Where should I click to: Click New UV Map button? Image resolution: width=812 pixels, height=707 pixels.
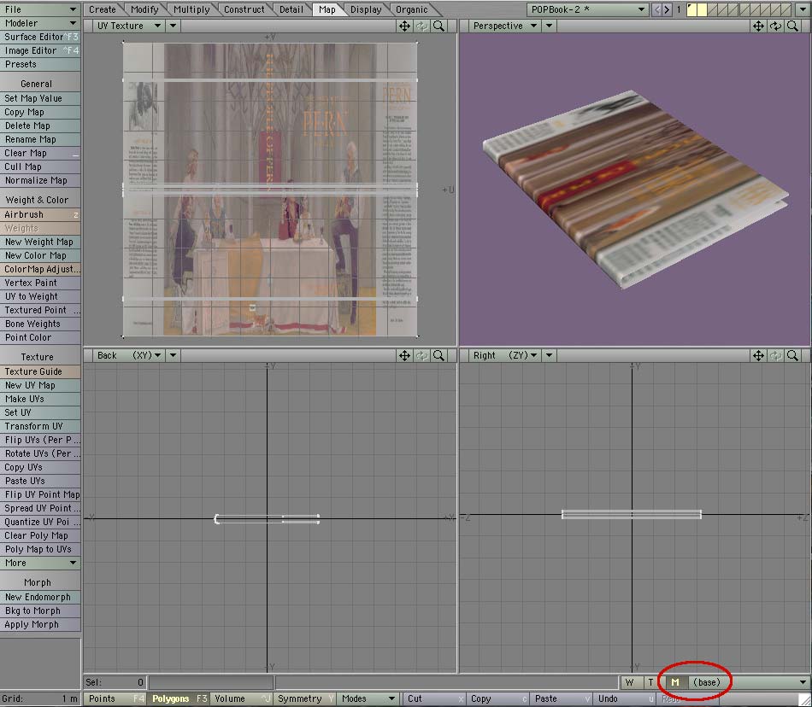coord(40,385)
